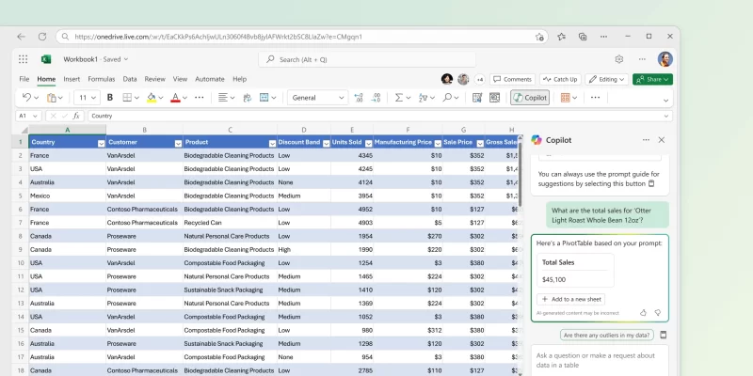Click the AutoSum sigma icon

[398, 98]
